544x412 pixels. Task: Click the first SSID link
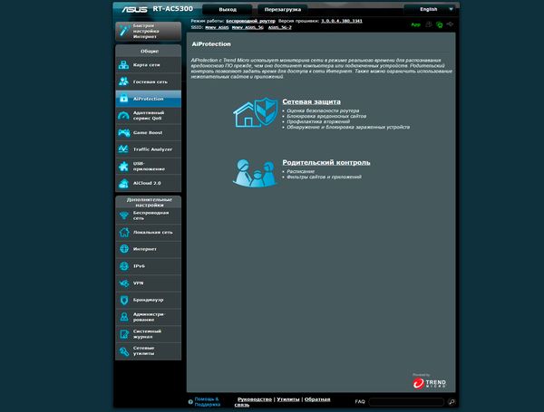coord(217,27)
